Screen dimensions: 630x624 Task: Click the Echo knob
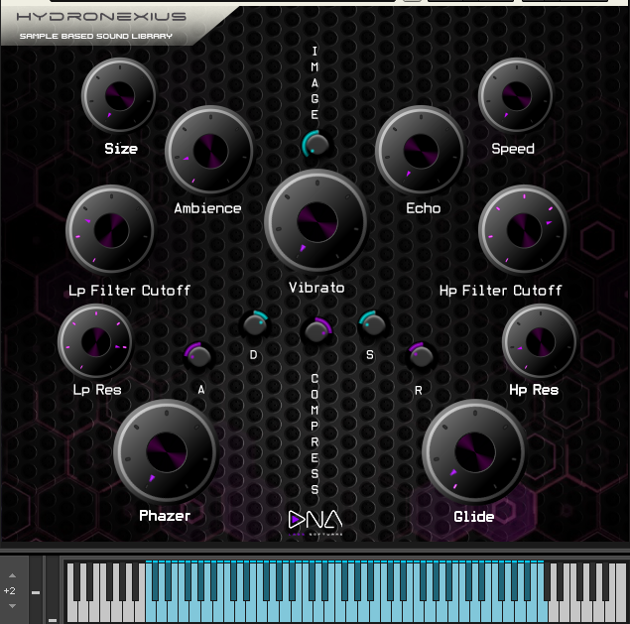pos(421,150)
